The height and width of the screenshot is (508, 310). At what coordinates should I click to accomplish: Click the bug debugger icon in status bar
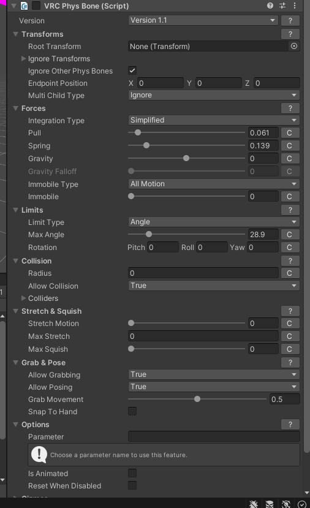coord(254,504)
